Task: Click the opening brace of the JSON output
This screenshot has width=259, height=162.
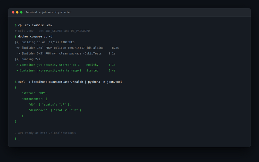Action: pyautogui.click(x=15, y=88)
